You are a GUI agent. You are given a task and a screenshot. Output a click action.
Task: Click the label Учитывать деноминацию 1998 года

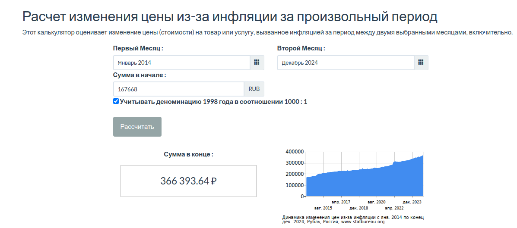[x=213, y=102]
